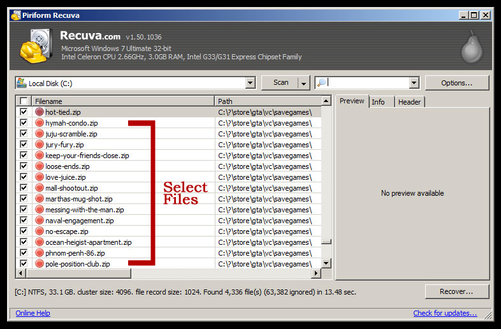Click the status dot of juju-scramble.zip

(40, 134)
